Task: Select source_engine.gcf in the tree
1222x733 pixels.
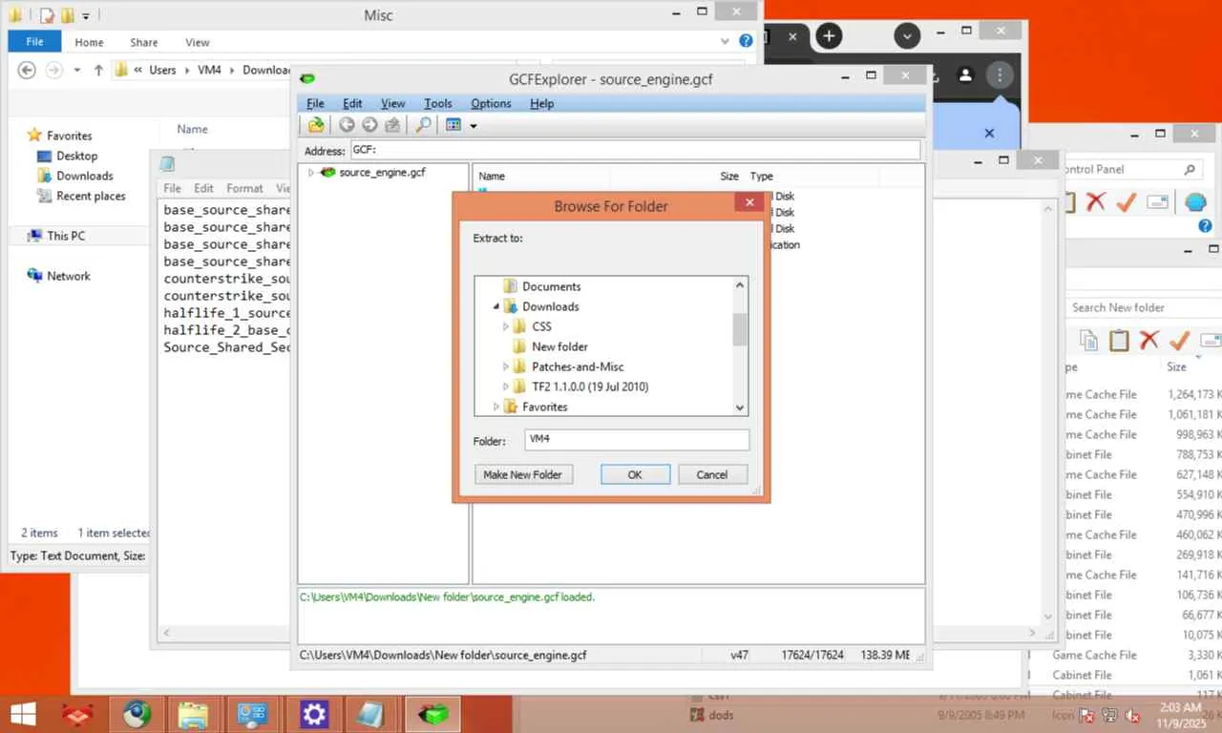Action: [x=382, y=173]
